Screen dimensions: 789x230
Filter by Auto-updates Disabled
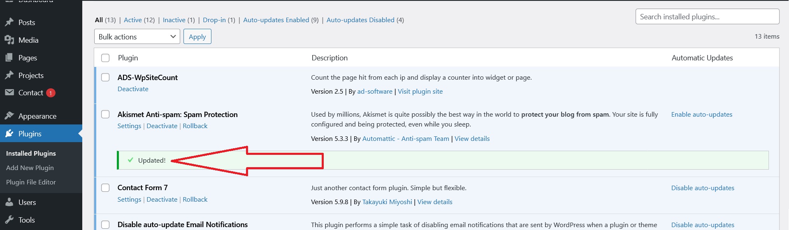[x=360, y=20]
